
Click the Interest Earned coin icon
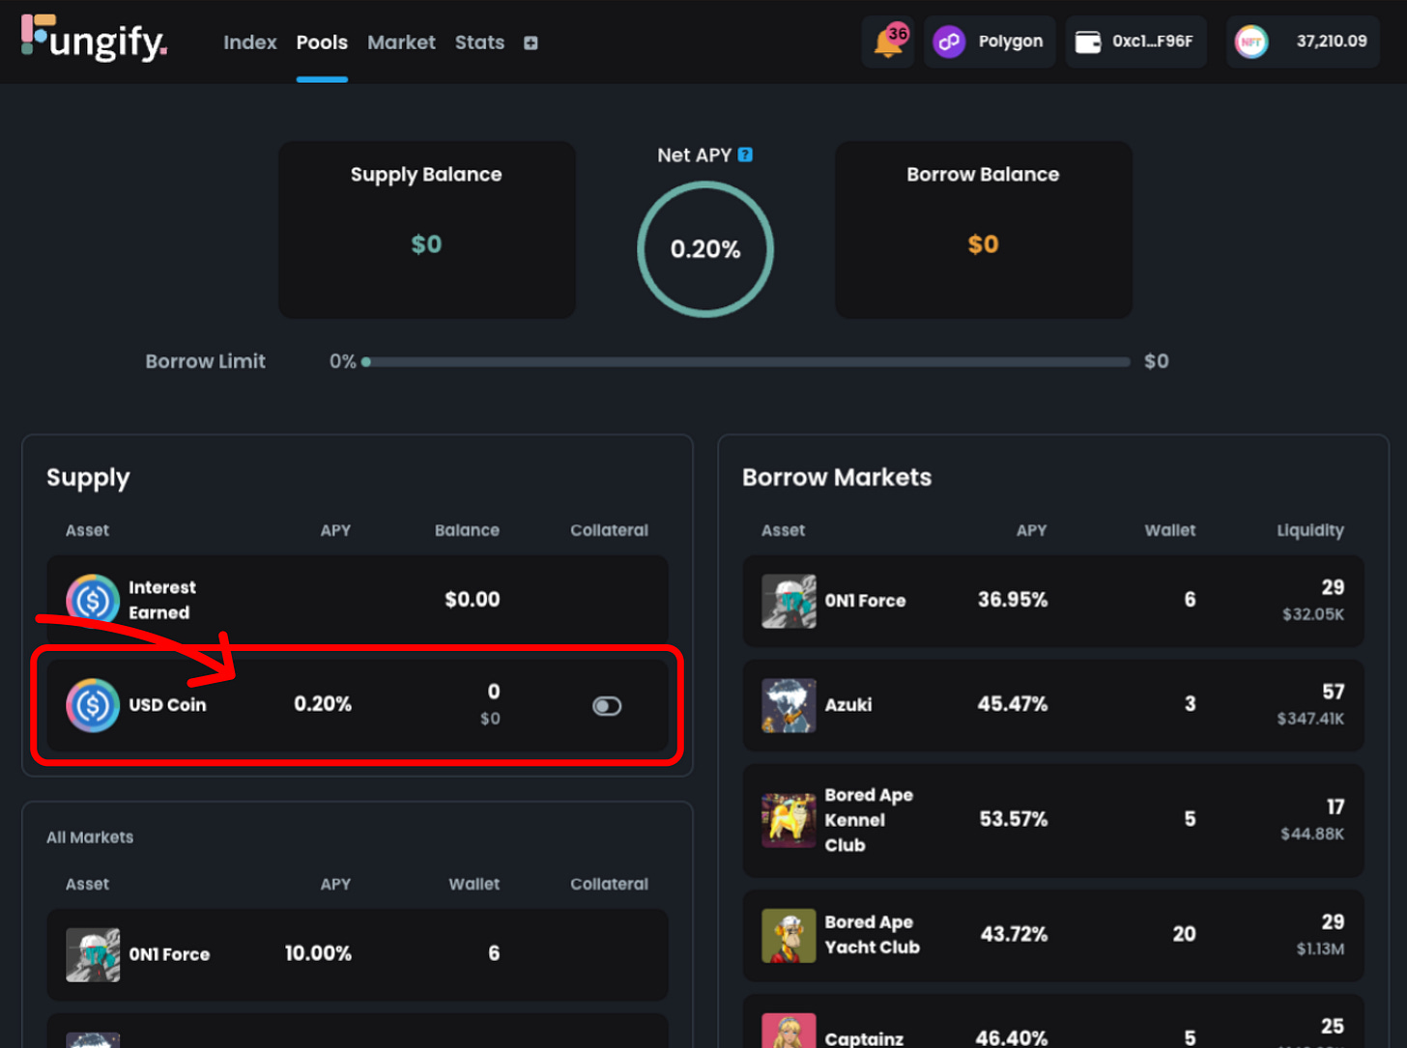pos(93,601)
